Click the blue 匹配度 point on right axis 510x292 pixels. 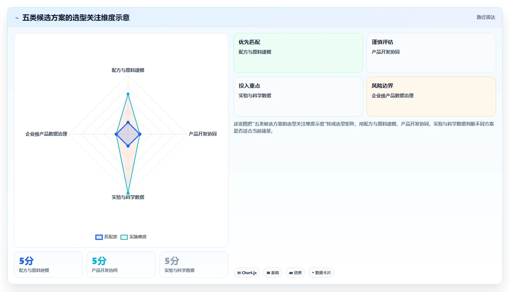pyautogui.click(x=140, y=134)
